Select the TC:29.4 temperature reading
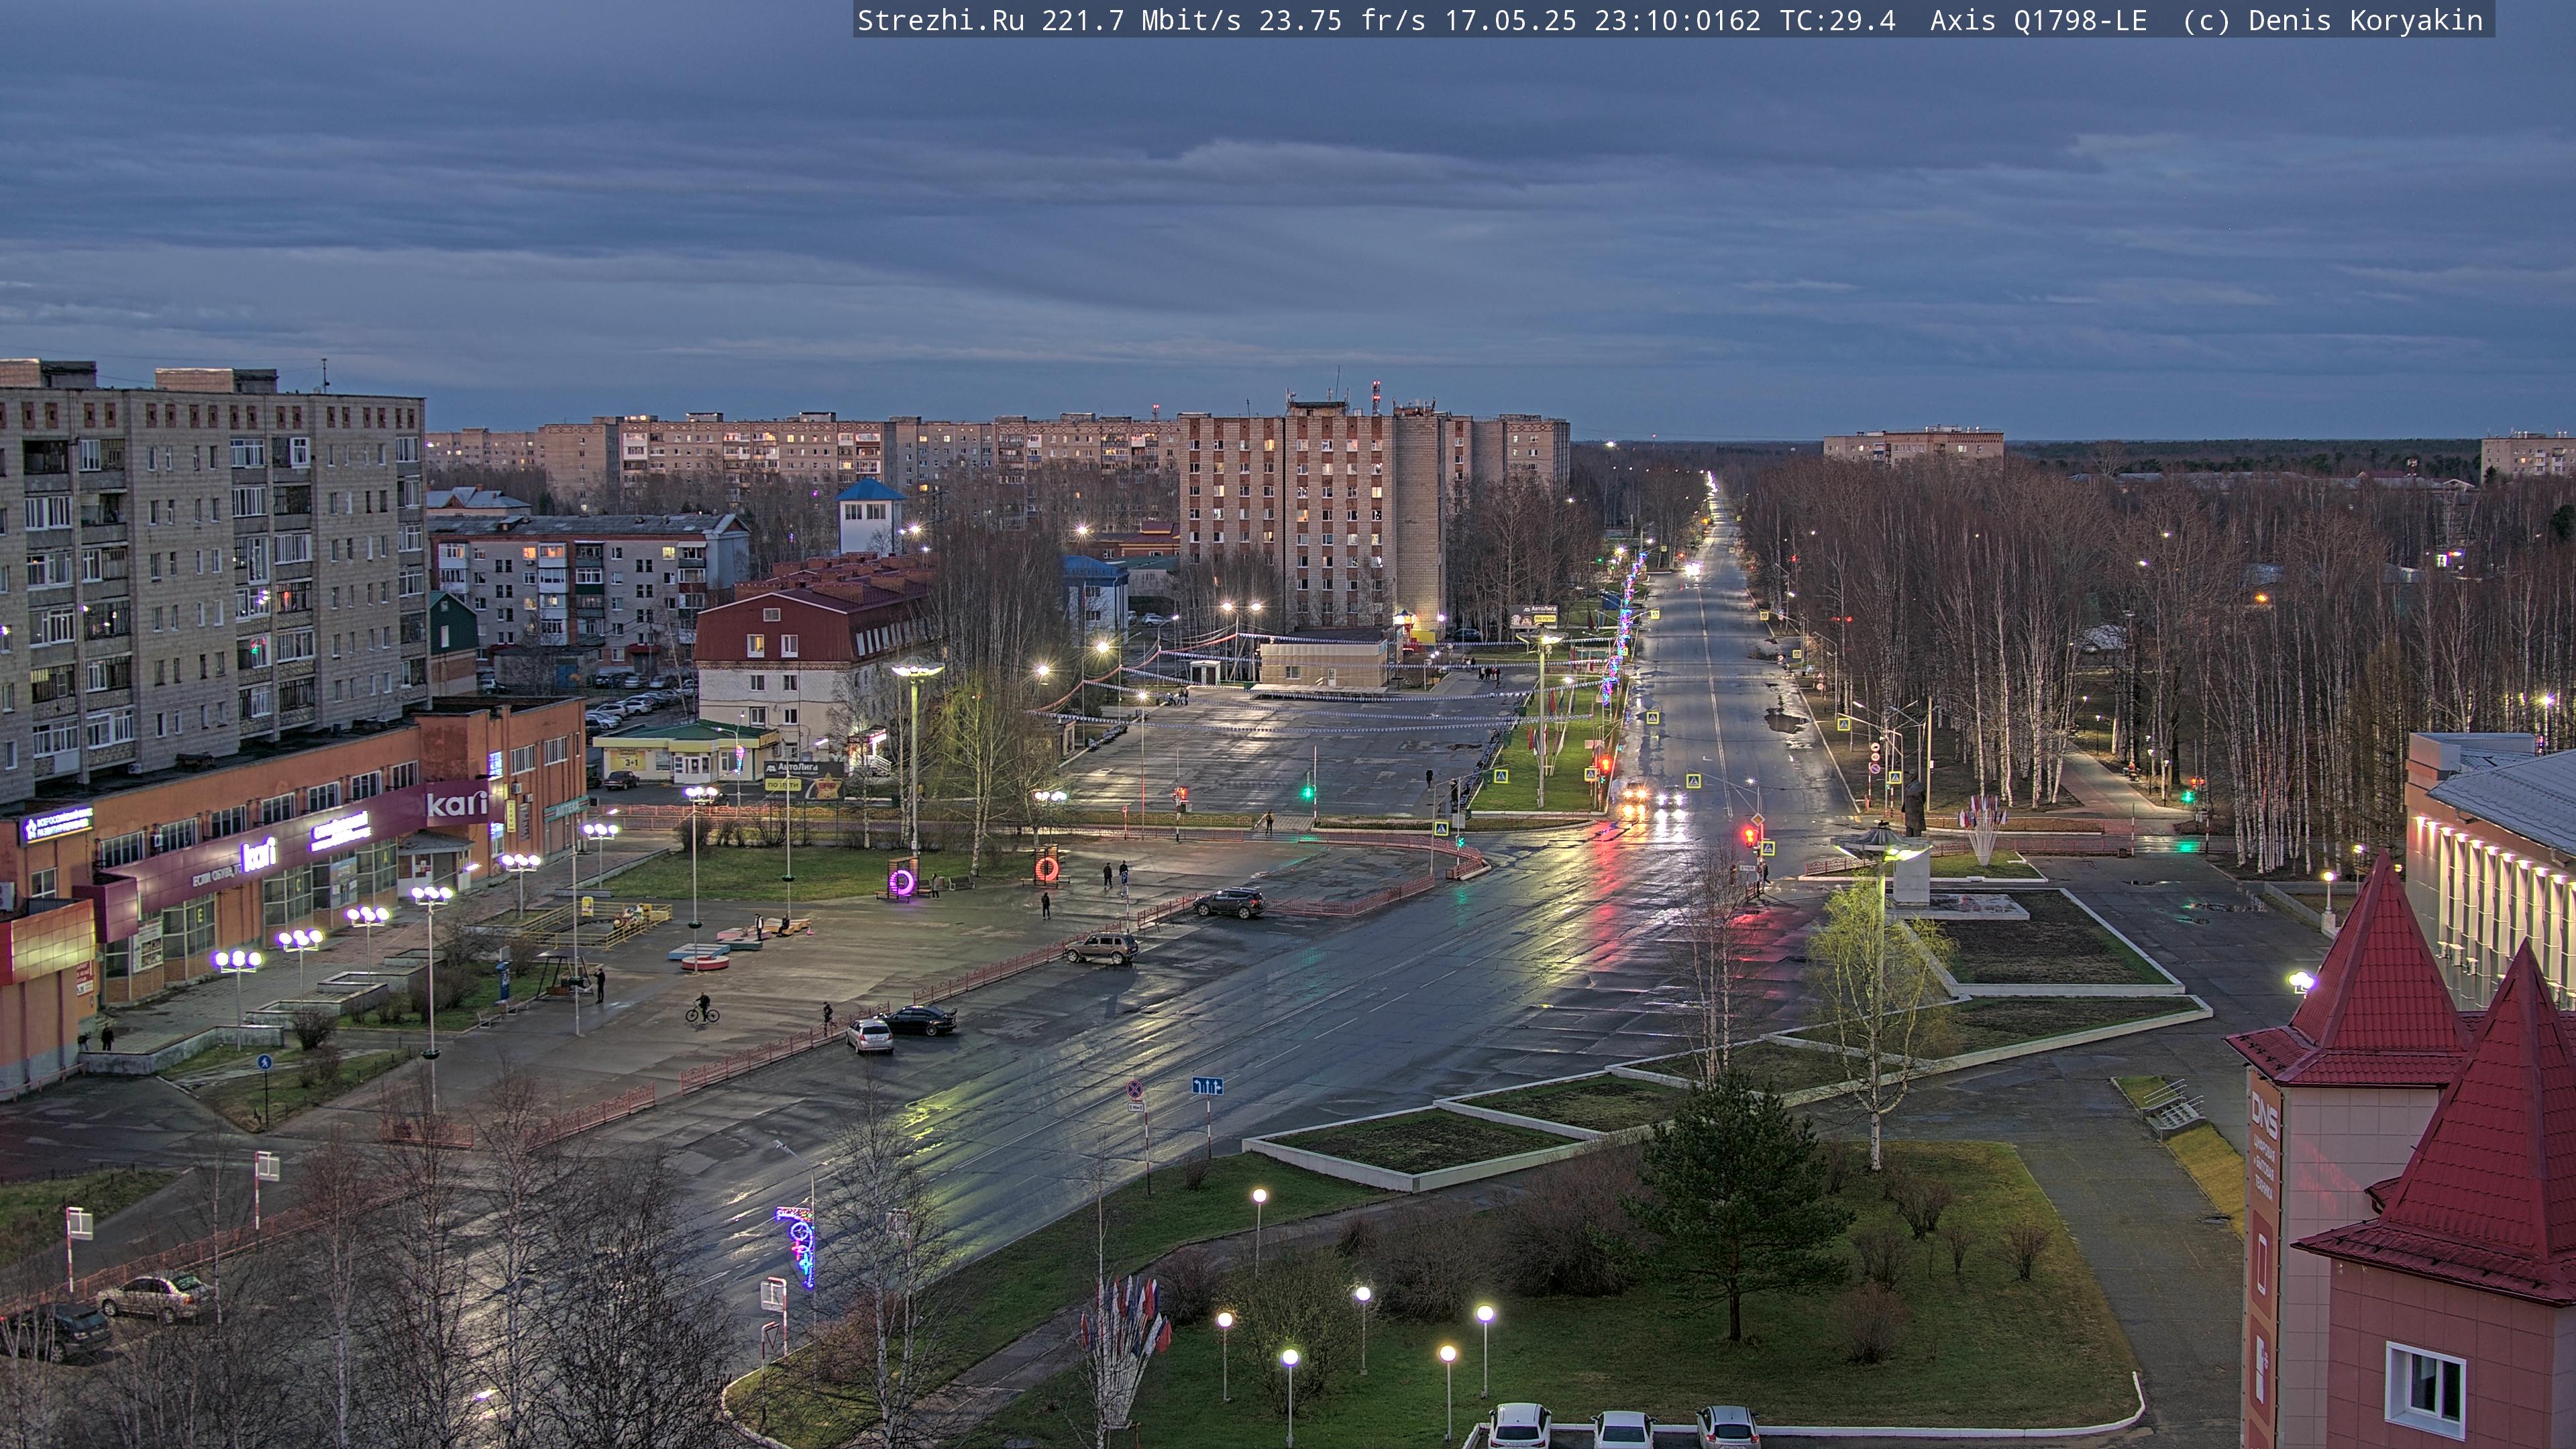The width and height of the screenshot is (2576, 1449). click(x=1837, y=21)
